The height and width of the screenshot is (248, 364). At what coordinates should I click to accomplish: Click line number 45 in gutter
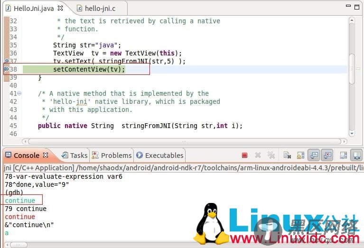pos(13,126)
